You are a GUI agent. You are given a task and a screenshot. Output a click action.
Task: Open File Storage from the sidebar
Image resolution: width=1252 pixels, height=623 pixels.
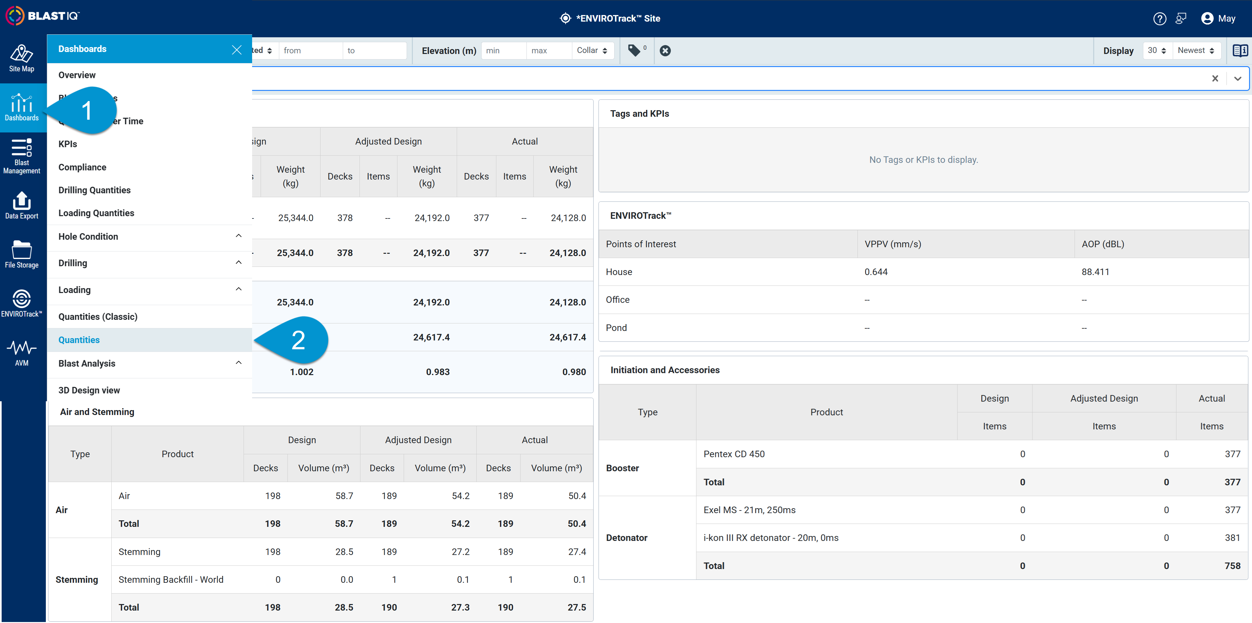(21, 254)
